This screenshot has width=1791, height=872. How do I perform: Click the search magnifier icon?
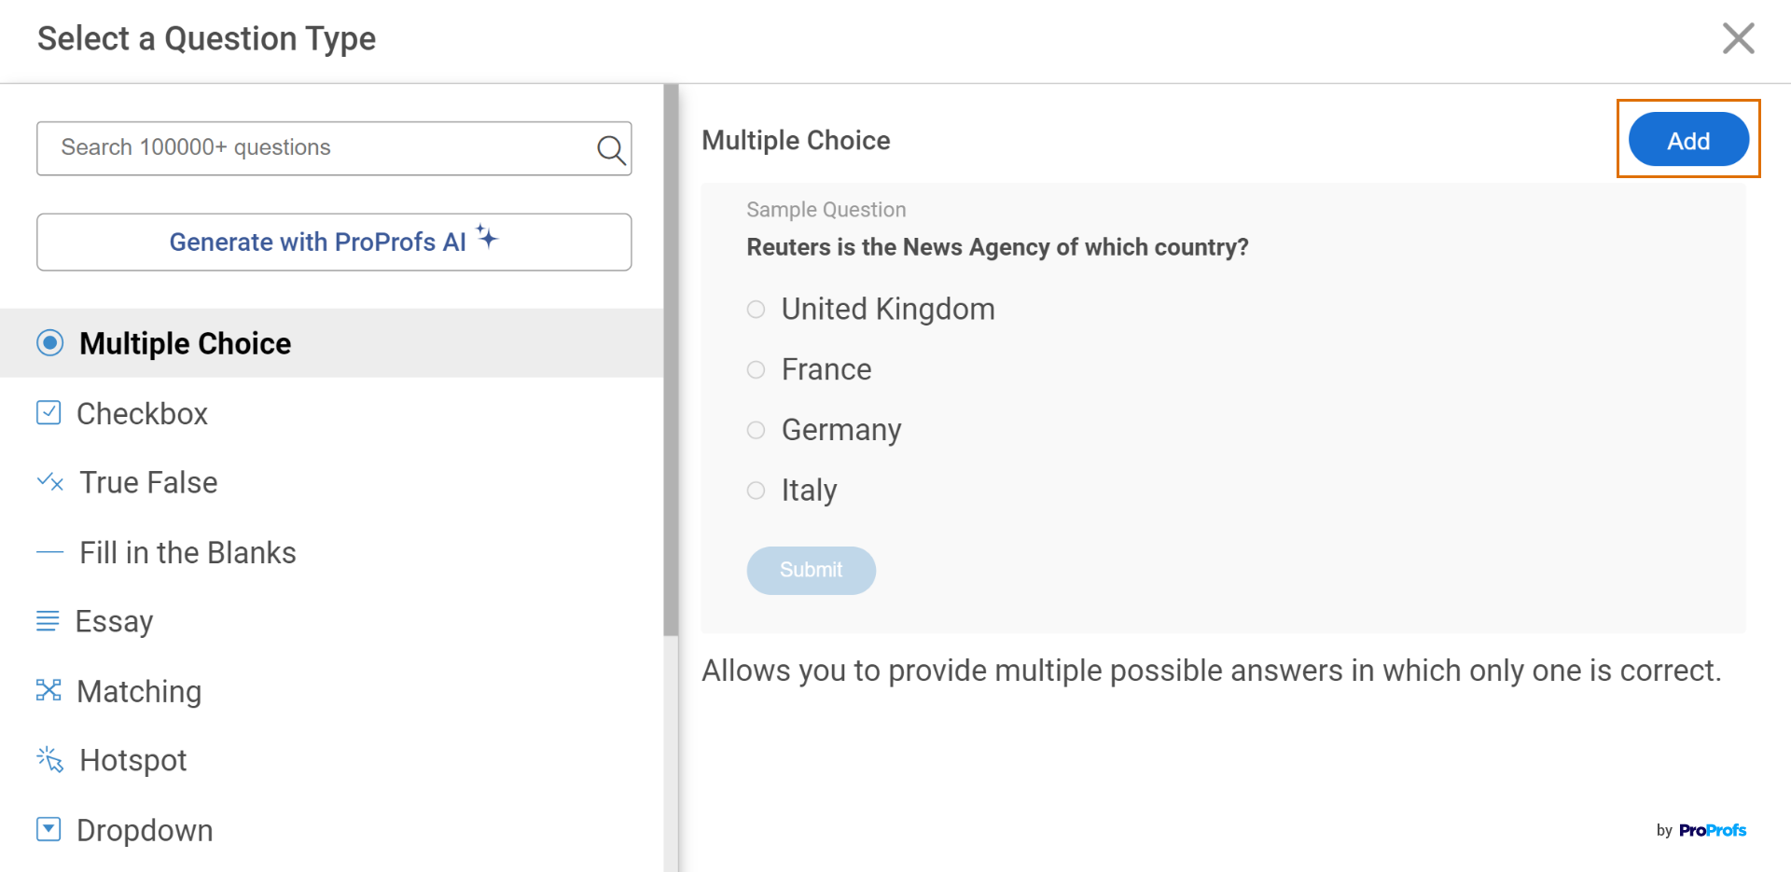coord(611,149)
